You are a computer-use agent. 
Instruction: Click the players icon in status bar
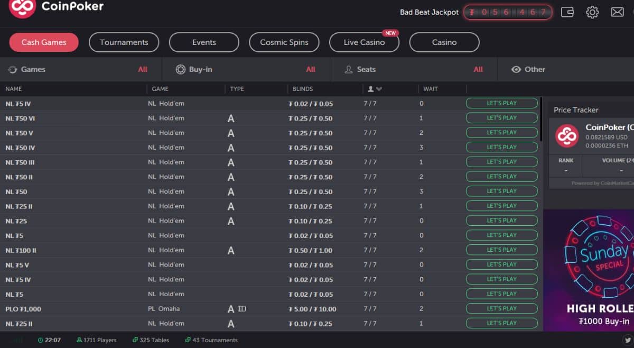point(79,340)
